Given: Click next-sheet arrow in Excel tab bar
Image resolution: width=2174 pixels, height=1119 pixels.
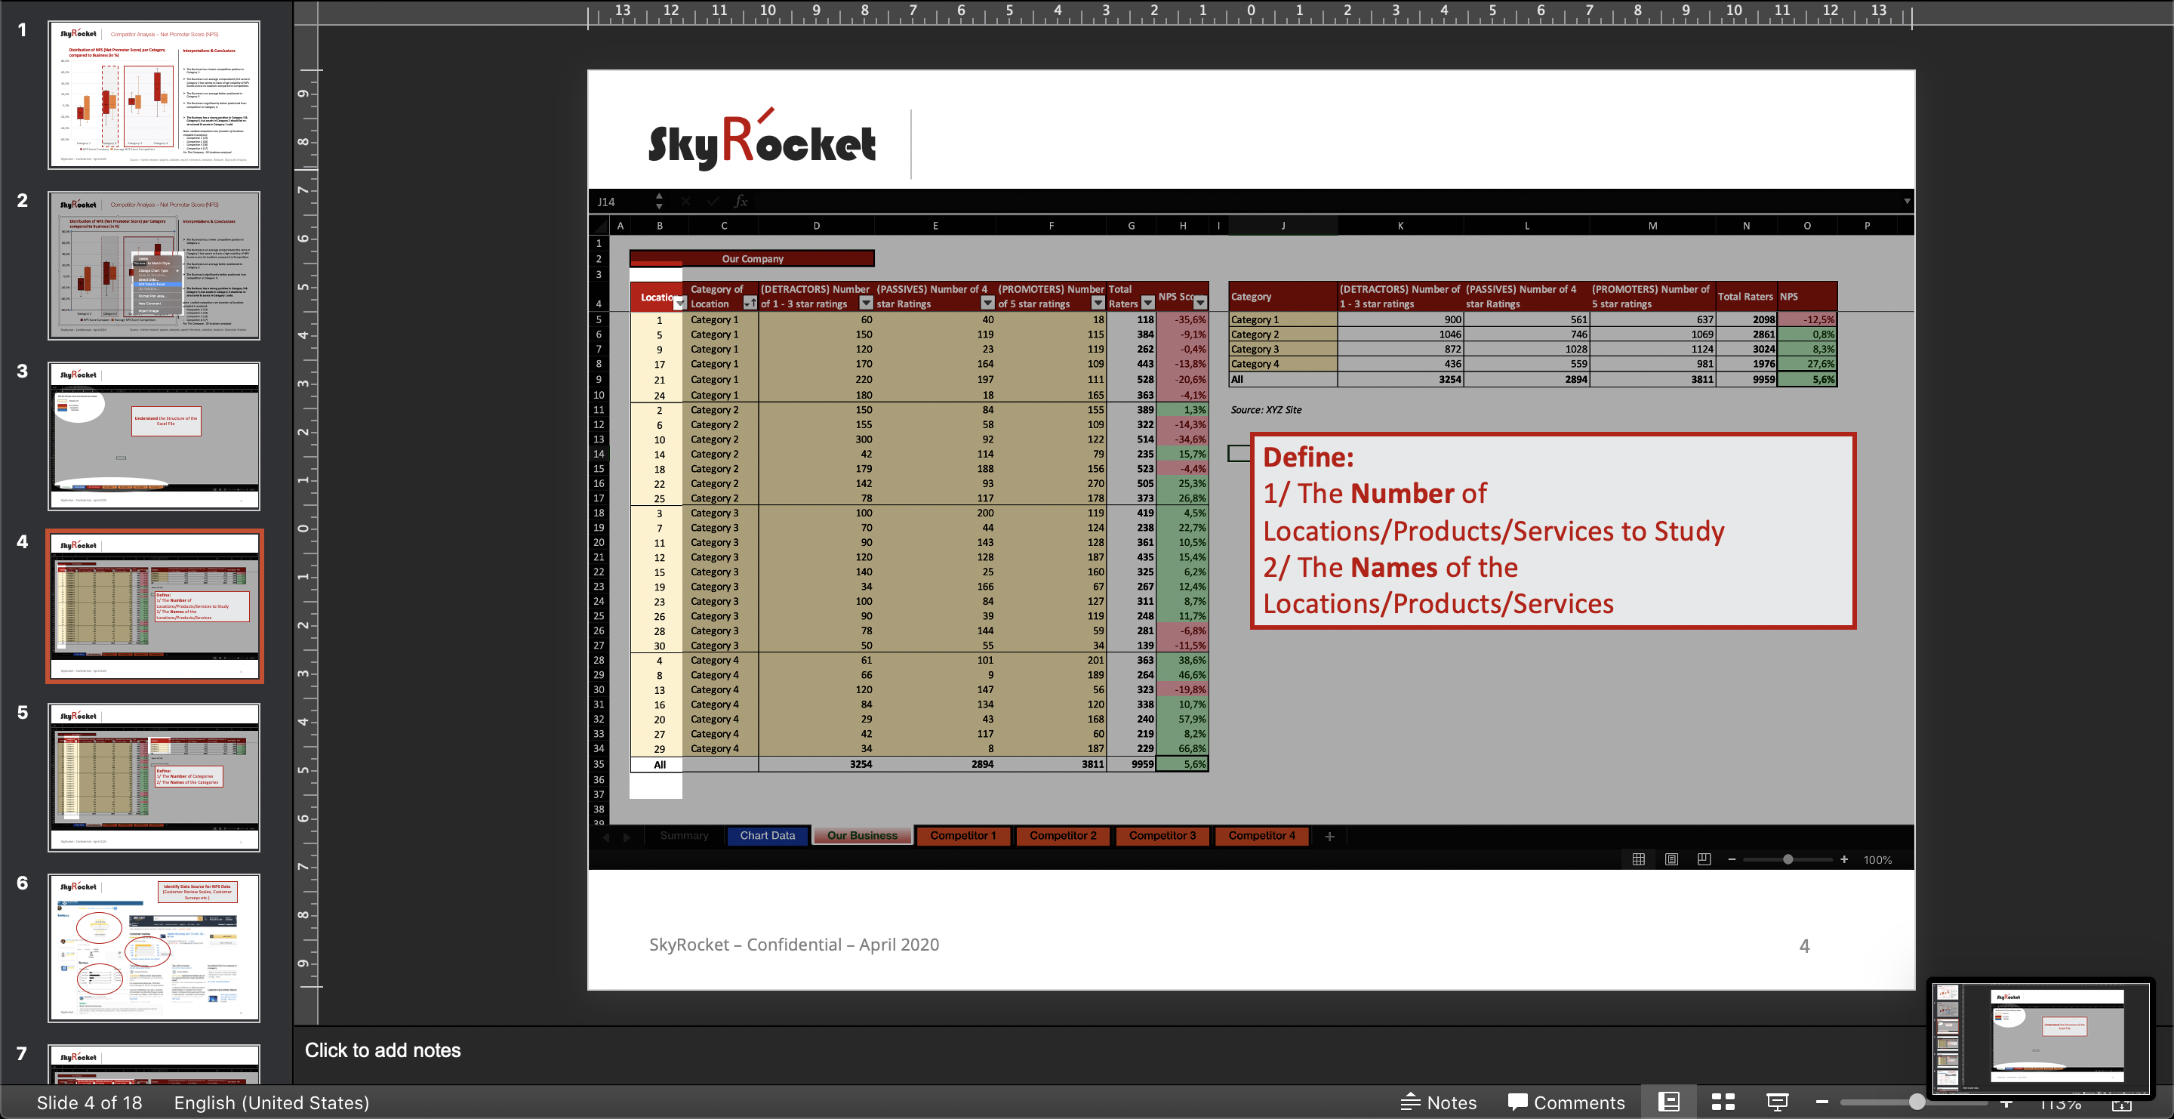Looking at the screenshot, I should click(627, 837).
